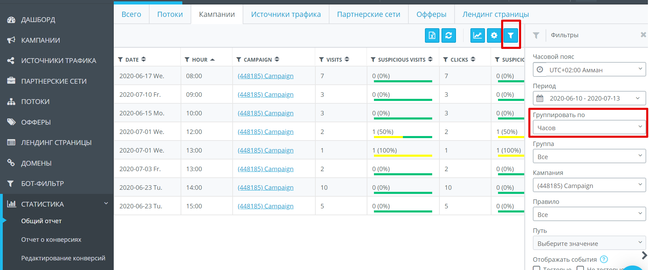Click the link icon for Домены

coord(11,163)
